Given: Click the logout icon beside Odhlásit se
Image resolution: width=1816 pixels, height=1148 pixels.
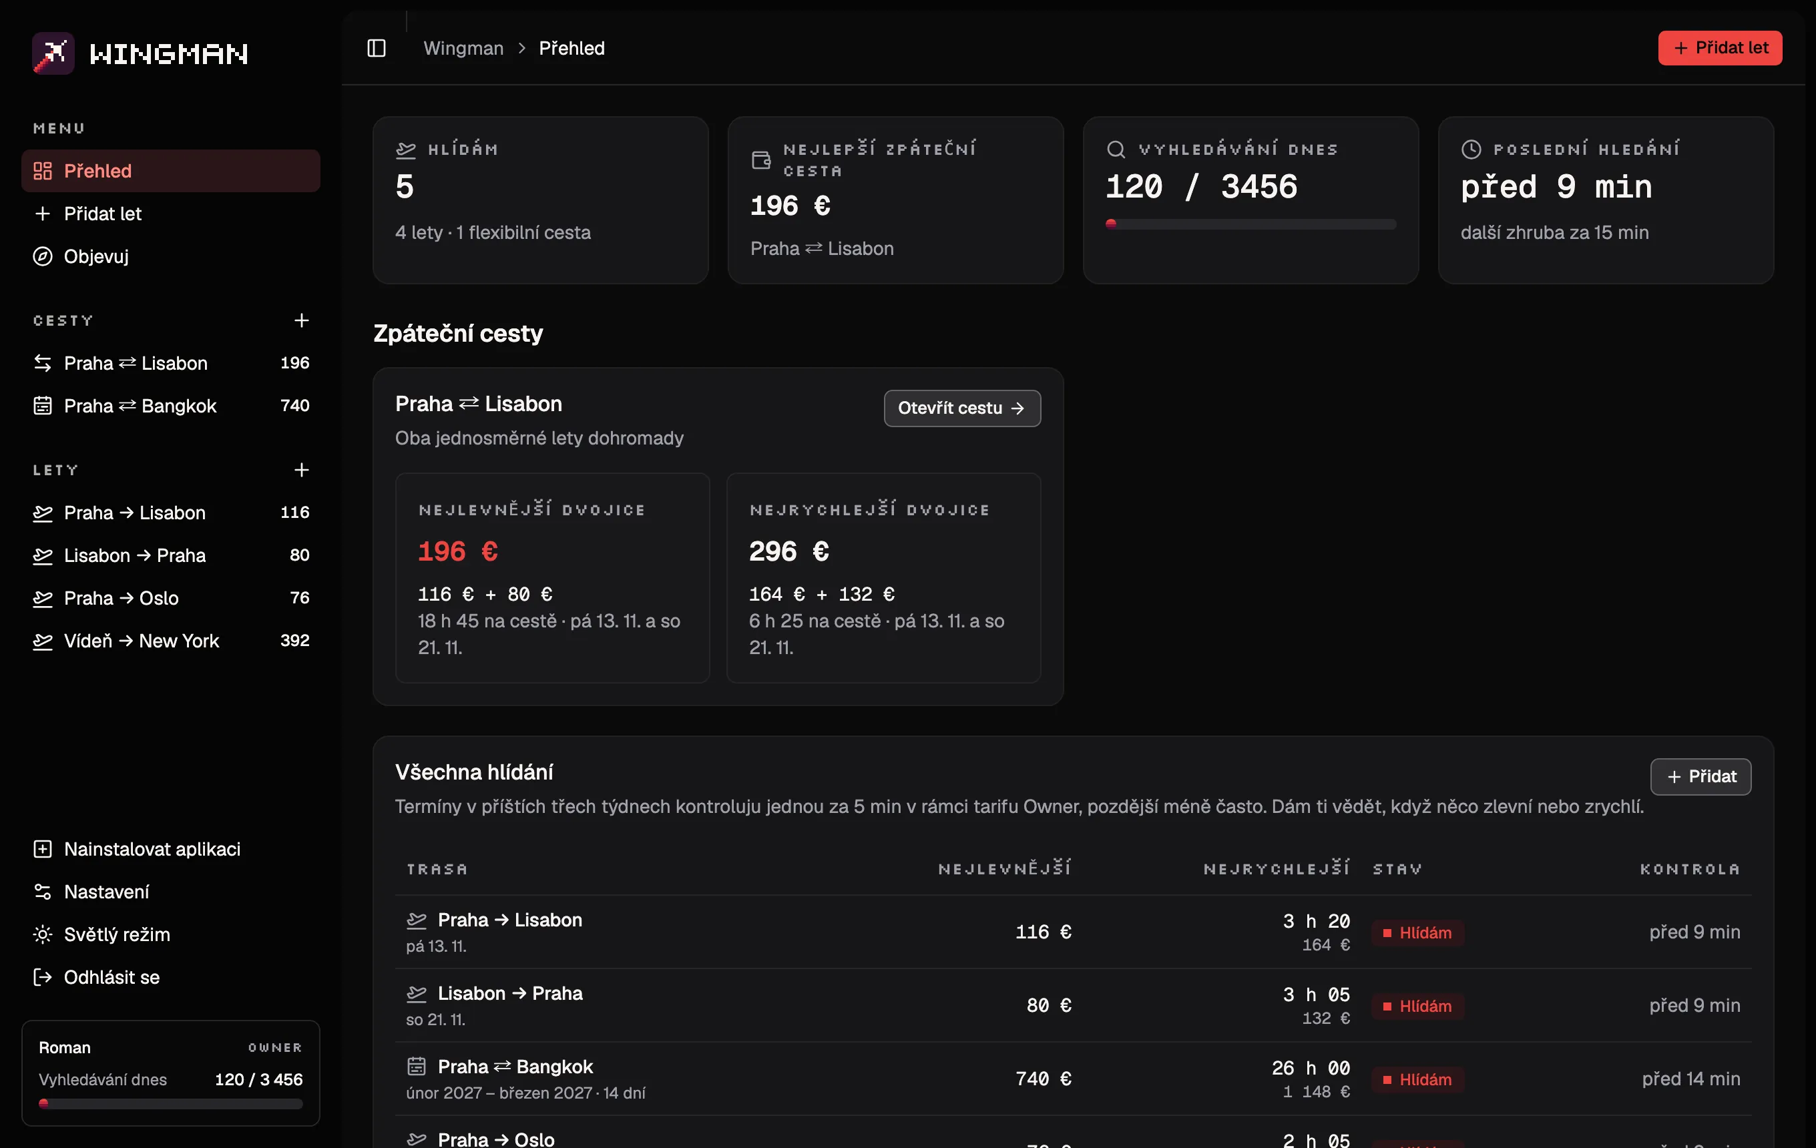Looking at the screenshot, I should (x=43, y=977).
